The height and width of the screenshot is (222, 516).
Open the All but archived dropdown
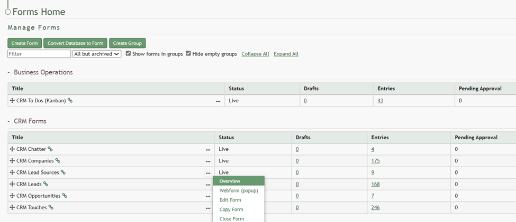pos(97,54)
